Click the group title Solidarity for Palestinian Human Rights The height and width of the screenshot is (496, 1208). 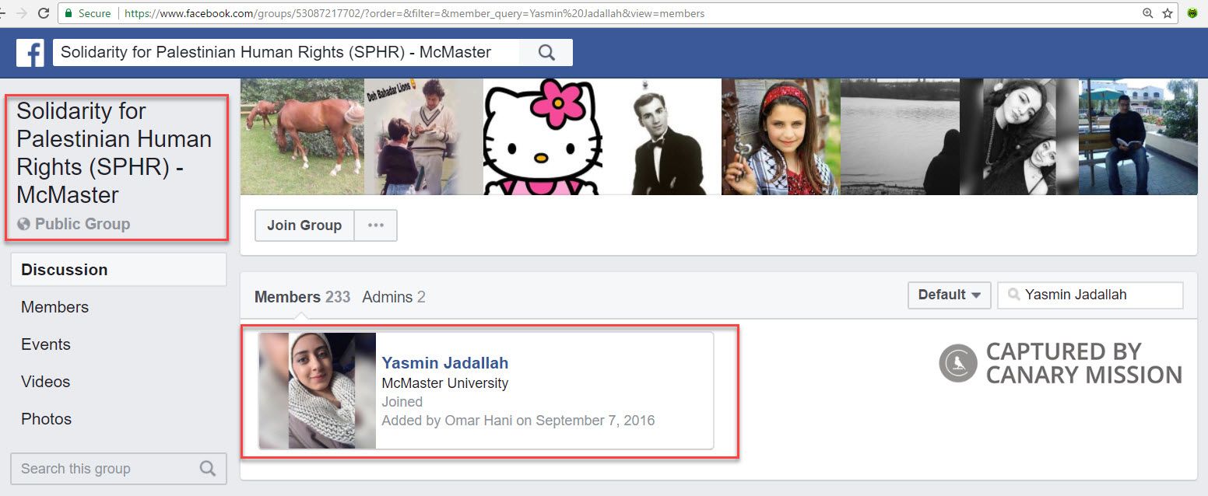click(x=114, y=152)
